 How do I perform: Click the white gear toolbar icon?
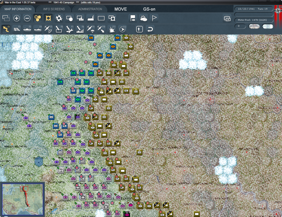[59, 18]
